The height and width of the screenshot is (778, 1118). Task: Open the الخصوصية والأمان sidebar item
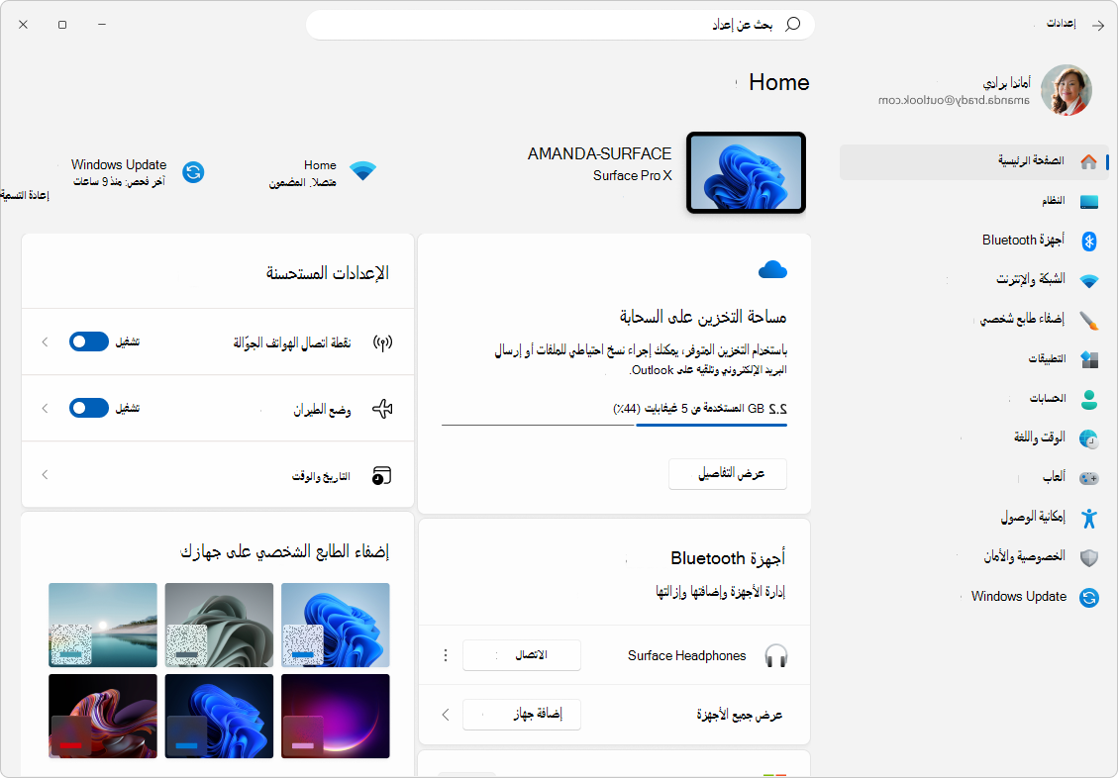click(x=974, y=557)
